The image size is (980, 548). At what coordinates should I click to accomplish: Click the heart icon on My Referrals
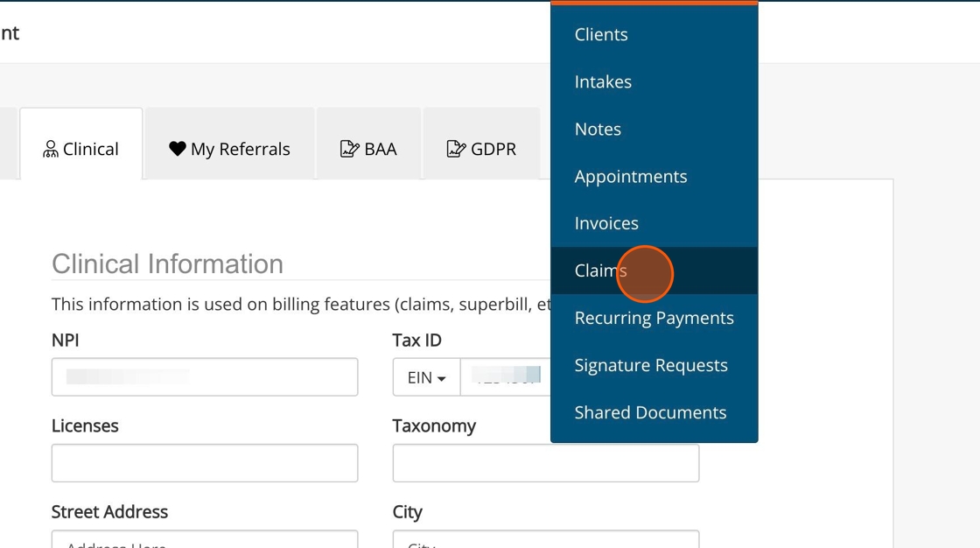[x=178, y=149]
